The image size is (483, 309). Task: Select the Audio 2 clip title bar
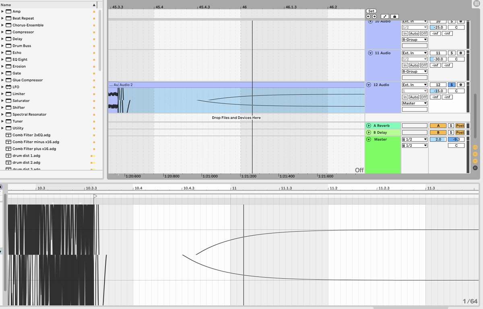click(242, 85)
